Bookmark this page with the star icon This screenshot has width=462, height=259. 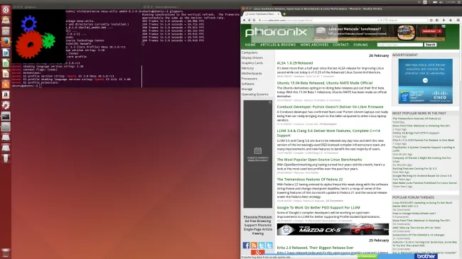pos(431,20)
